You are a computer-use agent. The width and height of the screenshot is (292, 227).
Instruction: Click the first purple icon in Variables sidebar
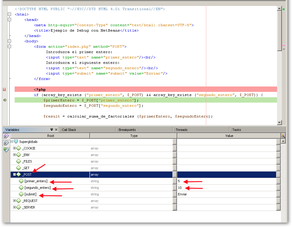tap(6, 136)
